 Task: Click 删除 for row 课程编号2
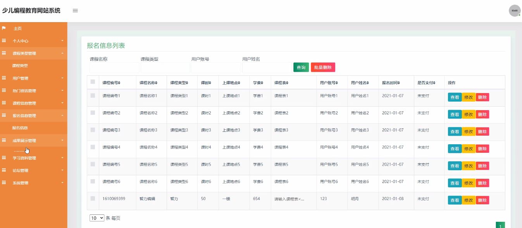pos(482,114)
